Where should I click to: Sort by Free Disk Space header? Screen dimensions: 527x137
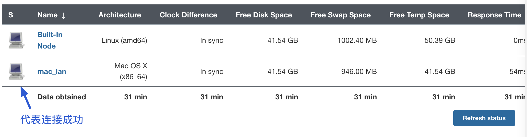264,15
